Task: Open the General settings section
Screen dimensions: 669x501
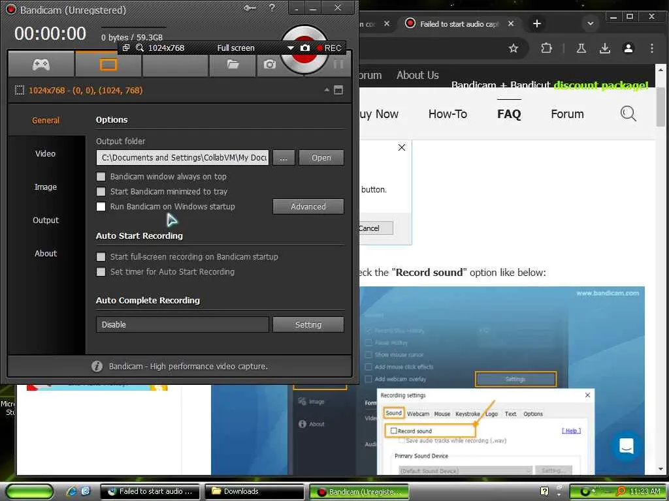Action: [46, 120]
